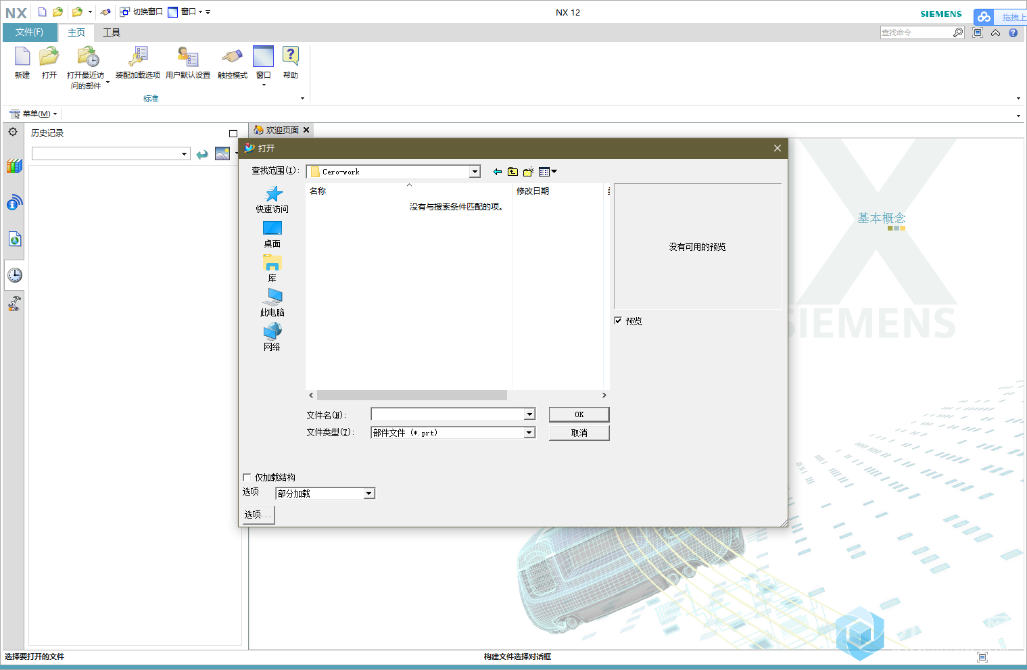
Task: Click the command search magnifier icon
Action: click(x=958, y=32)
